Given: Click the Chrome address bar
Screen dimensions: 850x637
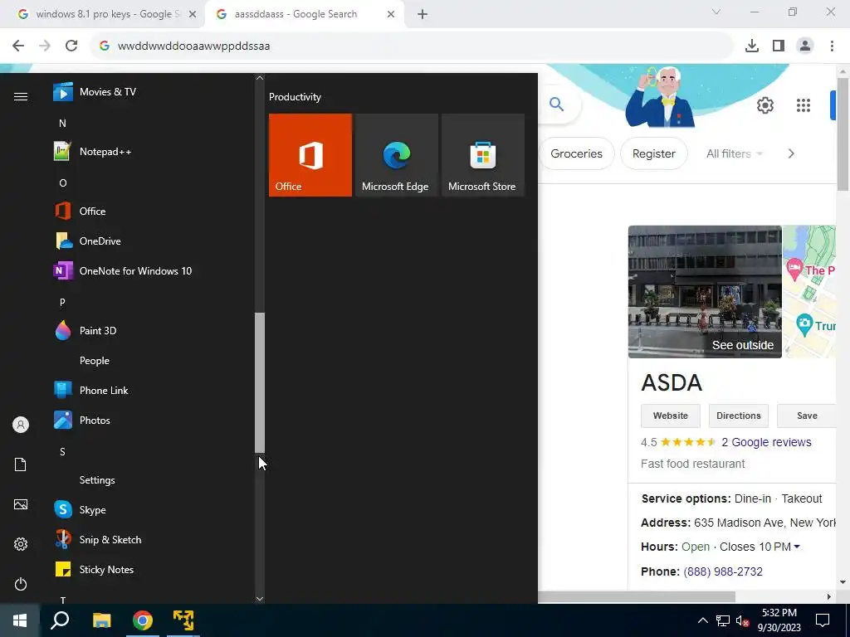Looking at the screenshot, I should (x=412, y=46).
